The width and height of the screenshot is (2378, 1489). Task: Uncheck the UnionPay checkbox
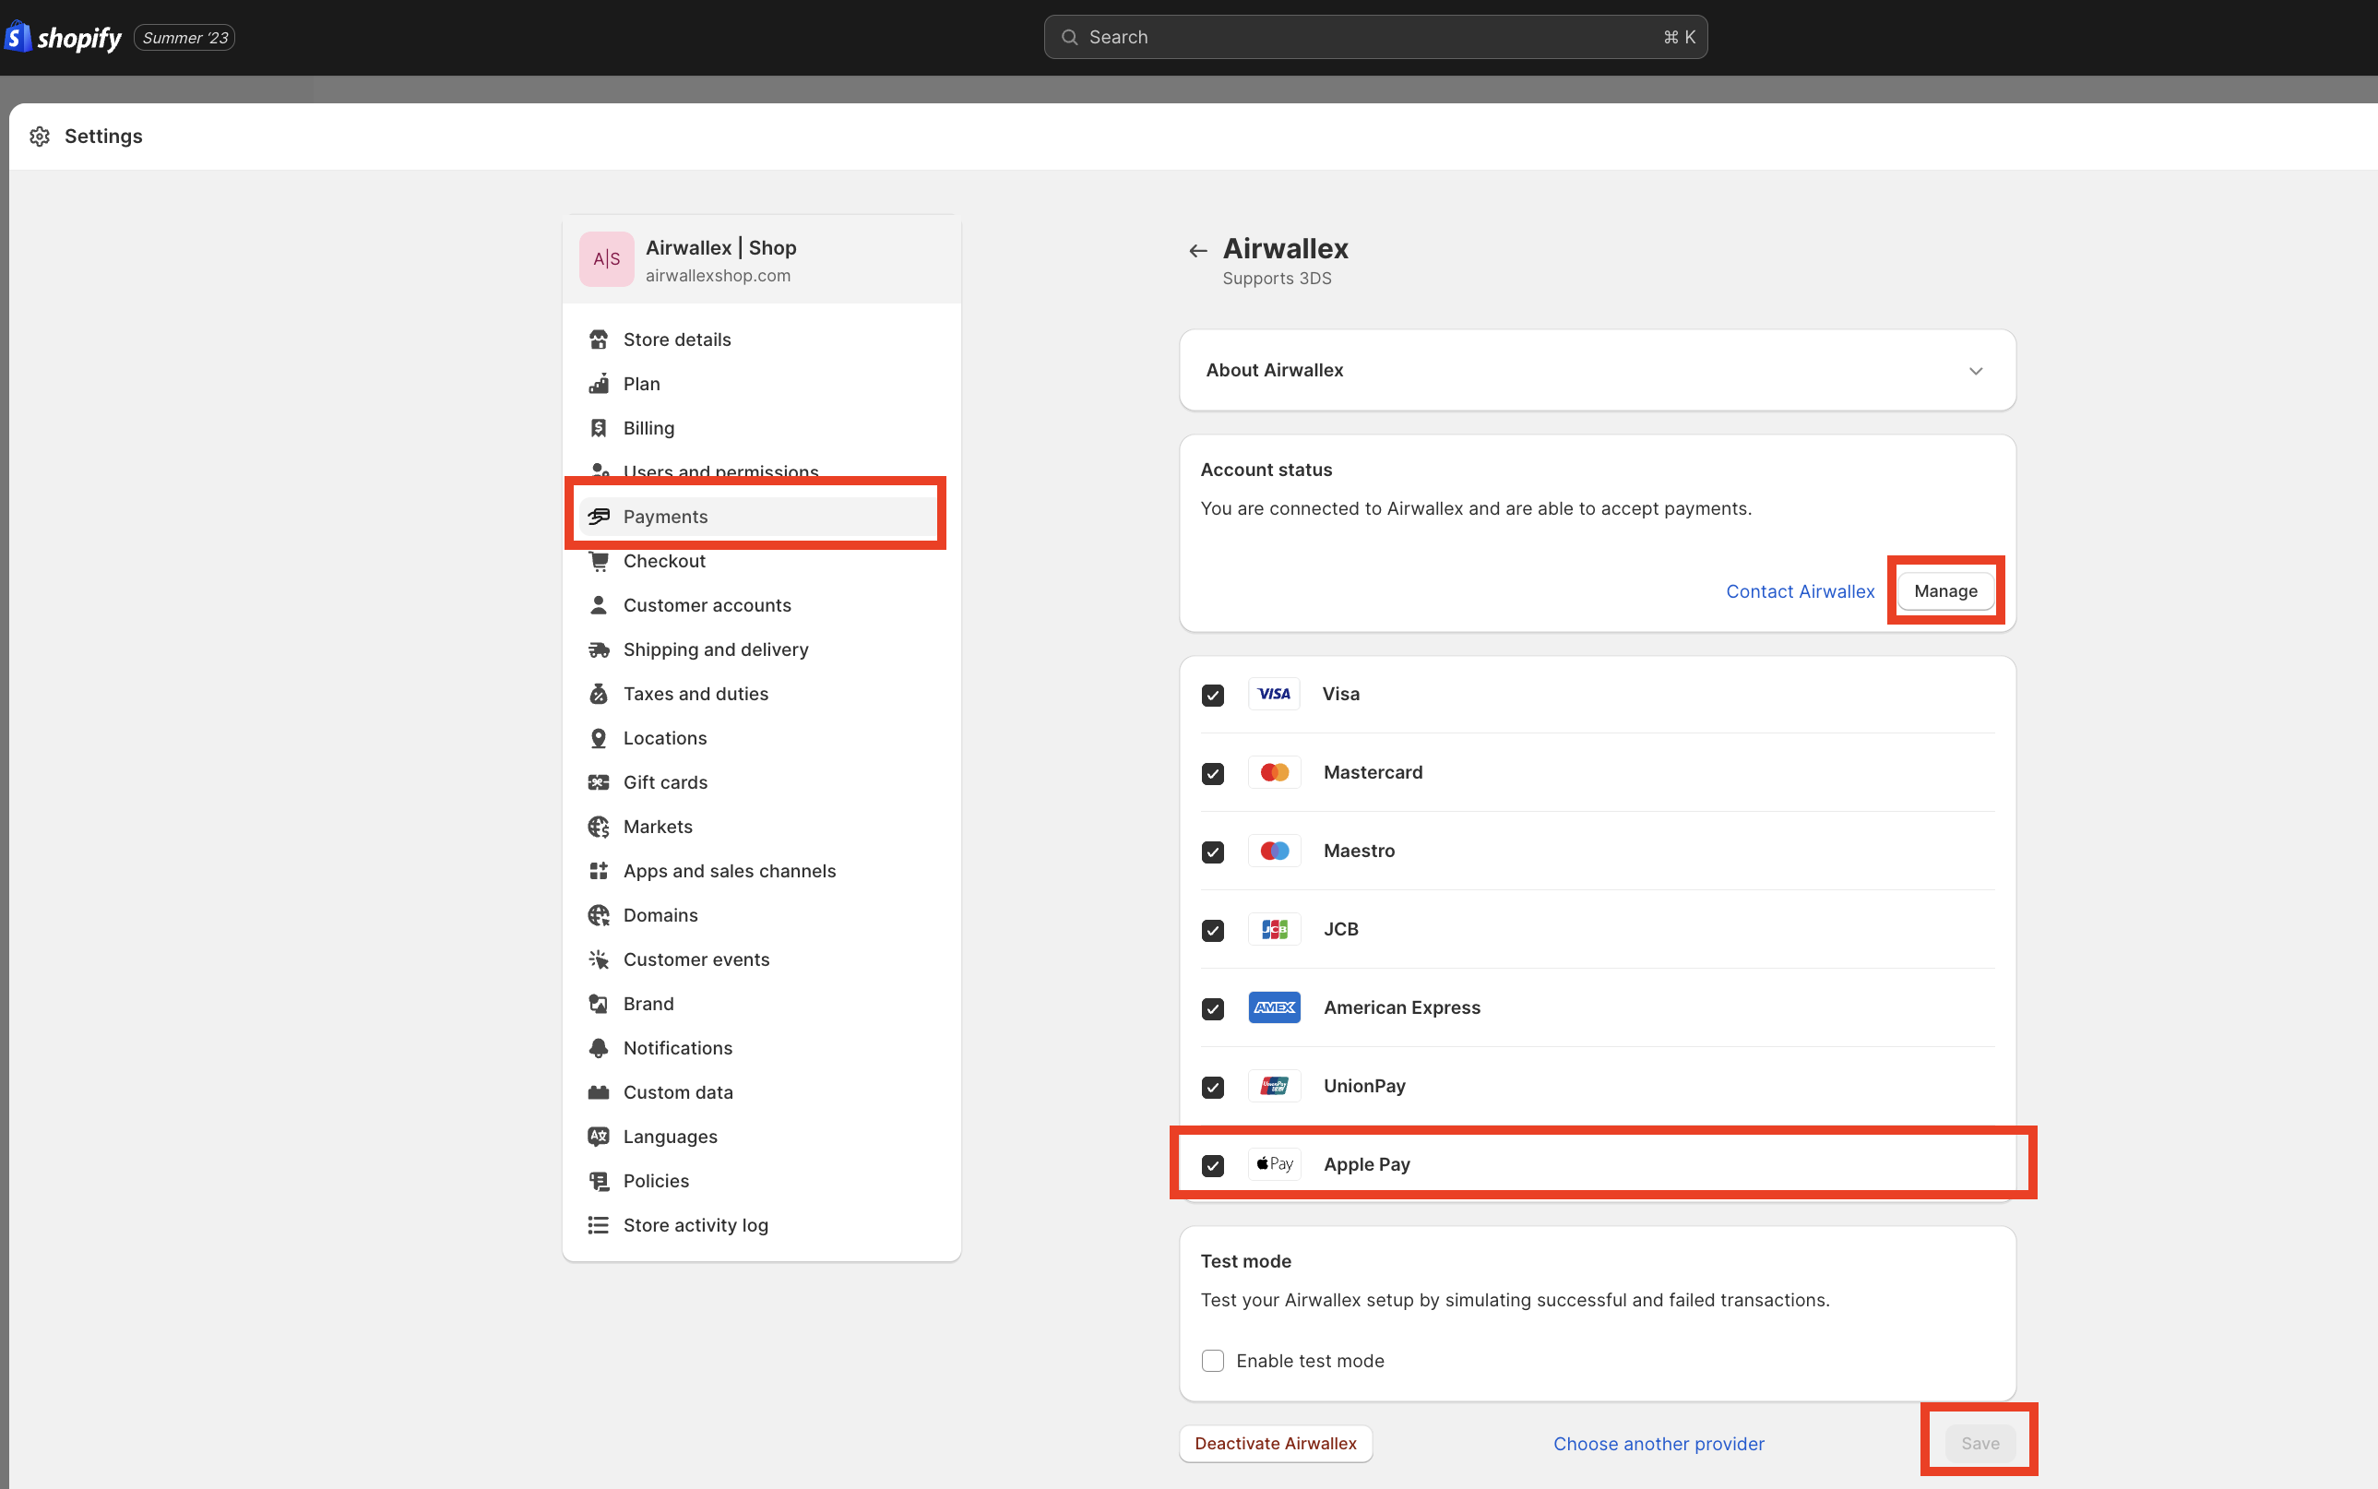tap(1213, 1089)
